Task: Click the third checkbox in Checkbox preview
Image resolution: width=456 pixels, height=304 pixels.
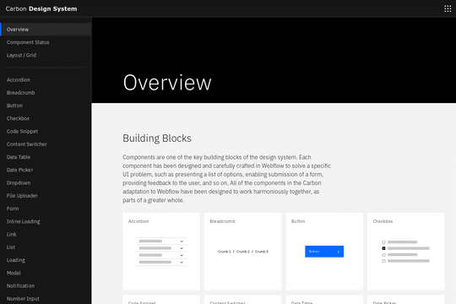Action: (383, 255)
